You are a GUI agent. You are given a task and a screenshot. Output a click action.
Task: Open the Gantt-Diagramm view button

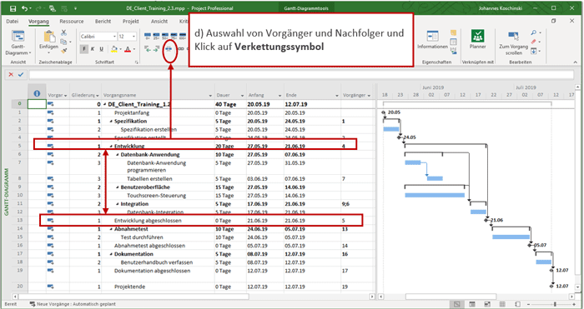(18, 42)
